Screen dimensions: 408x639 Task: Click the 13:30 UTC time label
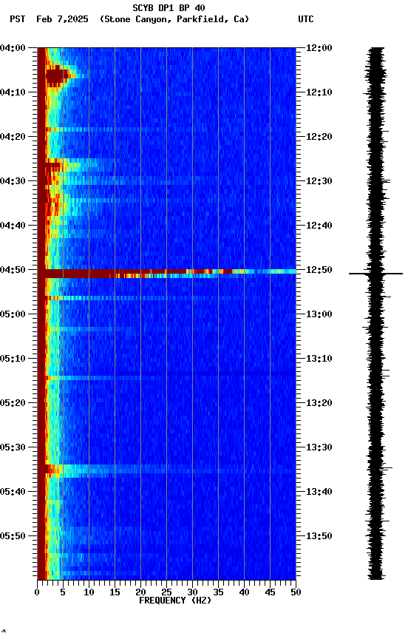tap(319, 447)
